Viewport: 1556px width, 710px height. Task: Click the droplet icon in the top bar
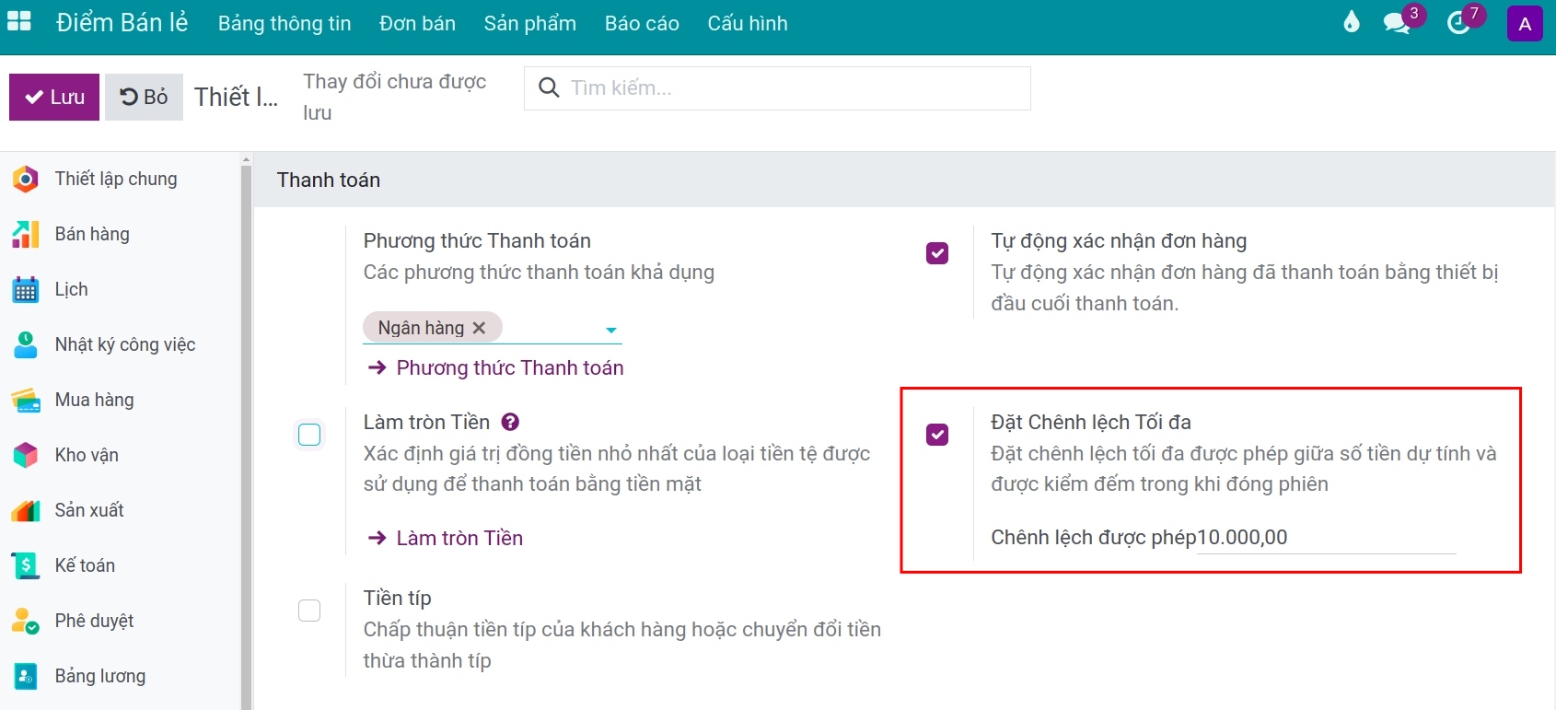click(x=1351, y=22)
